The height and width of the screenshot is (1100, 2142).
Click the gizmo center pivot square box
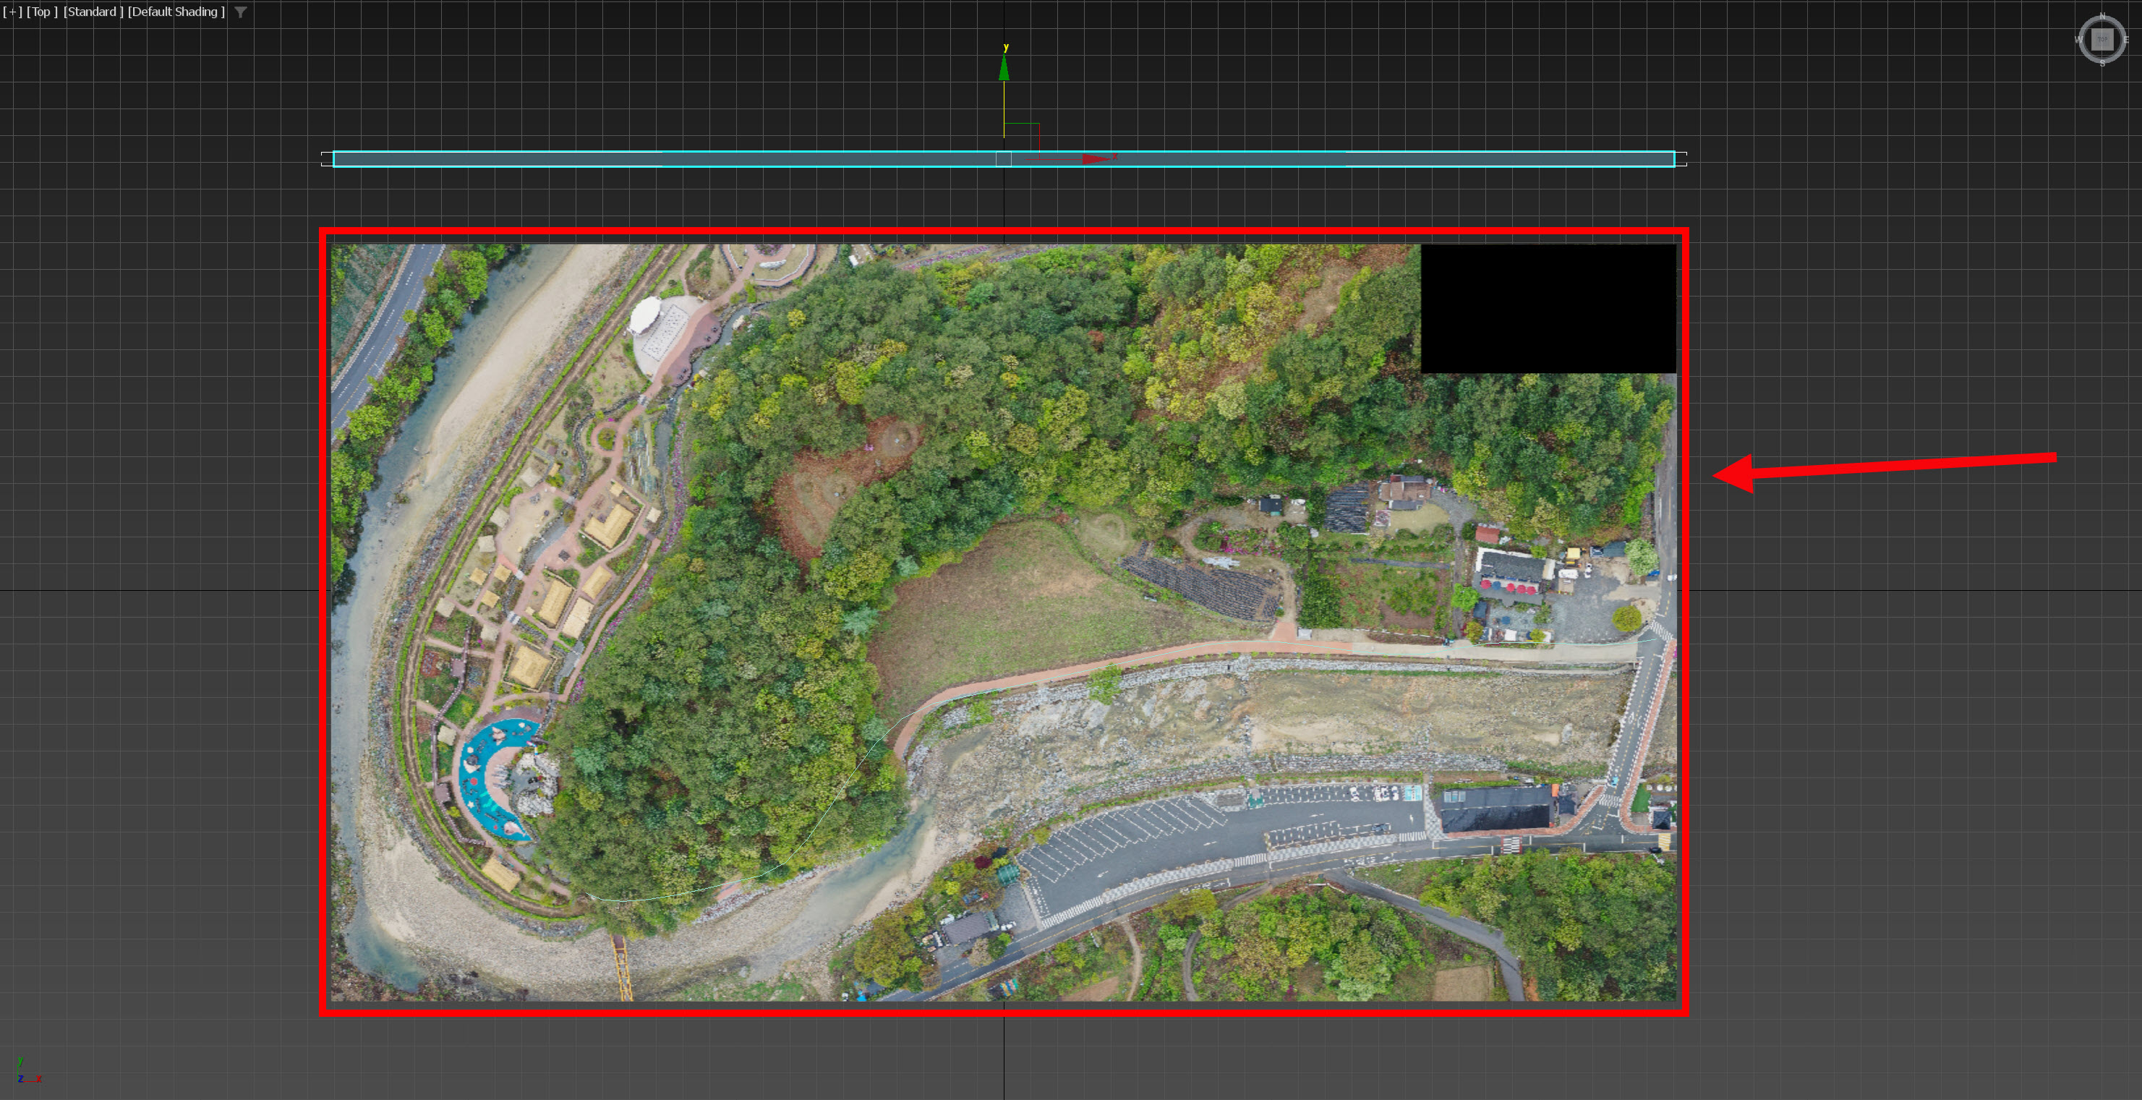[x=1004, y=159]
